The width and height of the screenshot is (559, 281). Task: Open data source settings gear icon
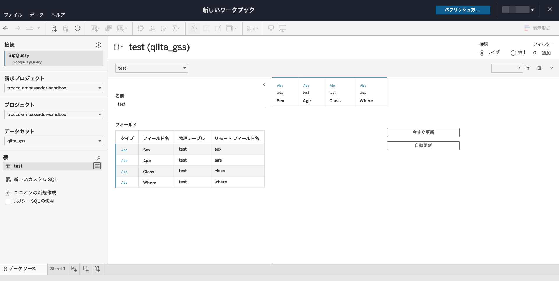(539, 68)
